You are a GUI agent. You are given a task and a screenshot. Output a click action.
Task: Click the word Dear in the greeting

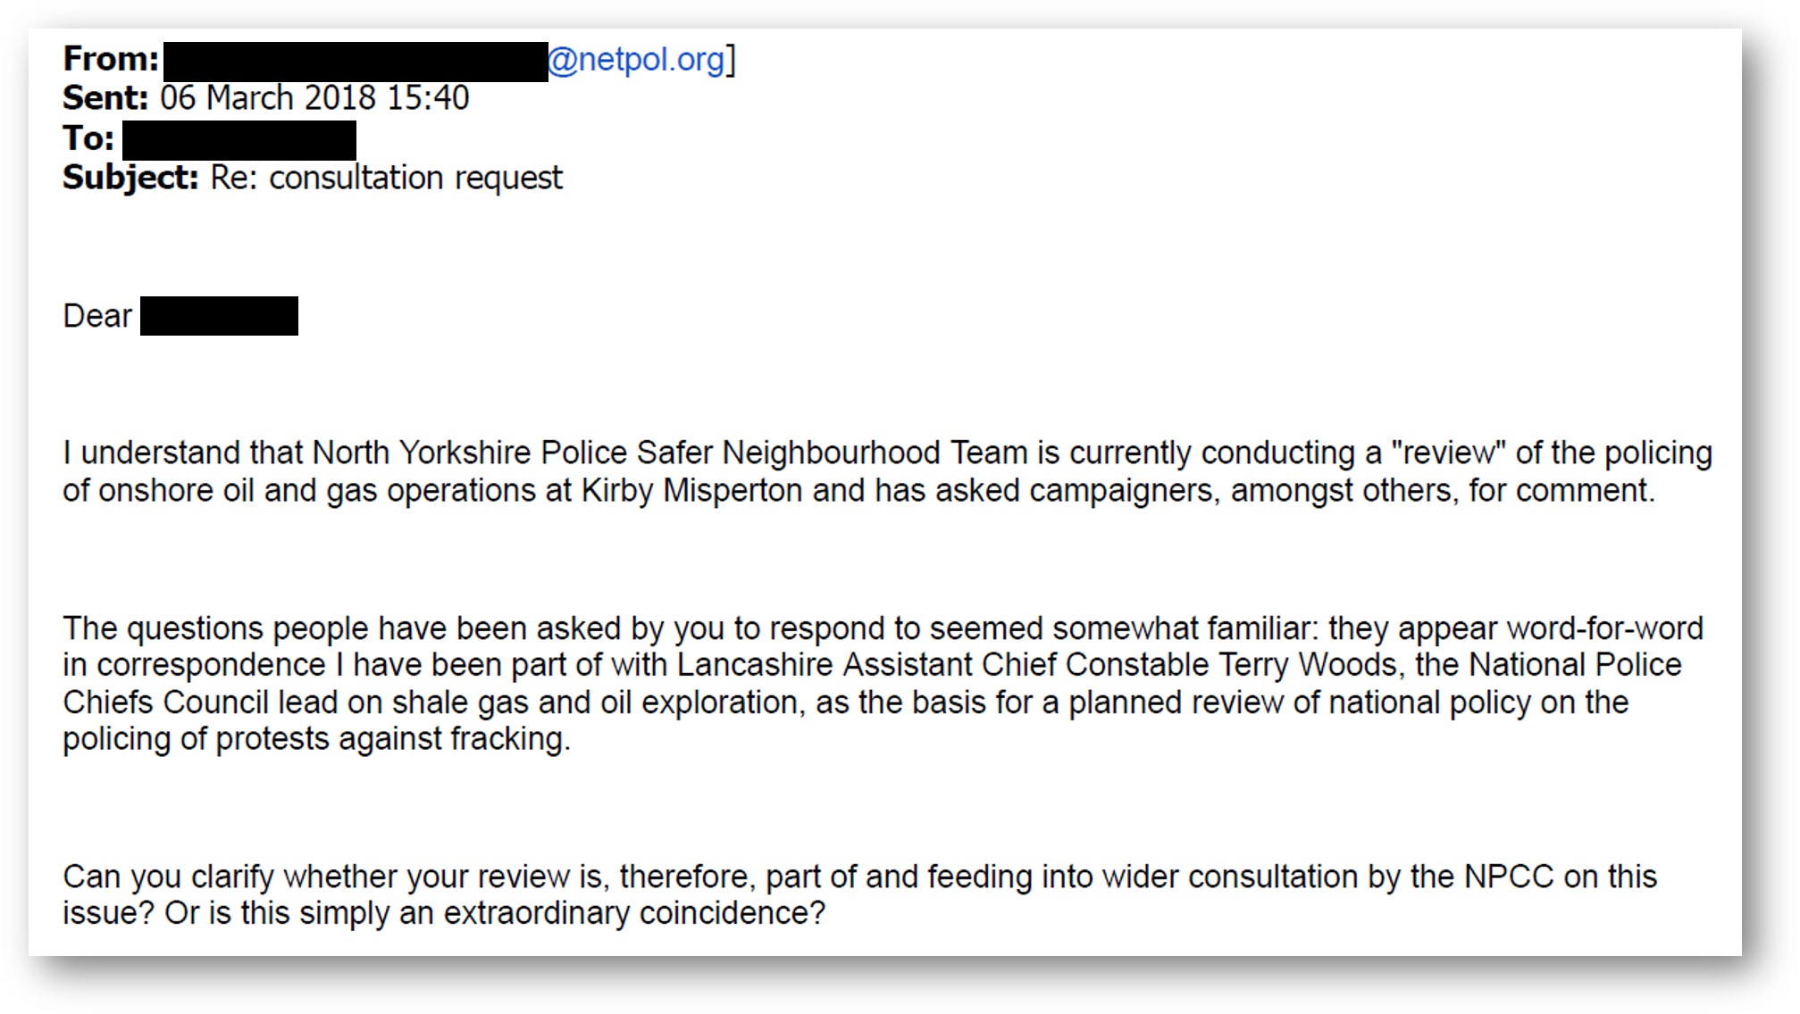[x=97, y=316]
